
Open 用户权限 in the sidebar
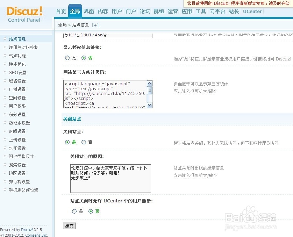point(17,106)
